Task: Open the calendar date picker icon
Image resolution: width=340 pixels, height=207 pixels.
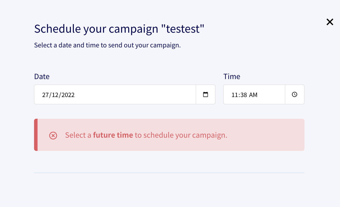Action: (205, 95)
